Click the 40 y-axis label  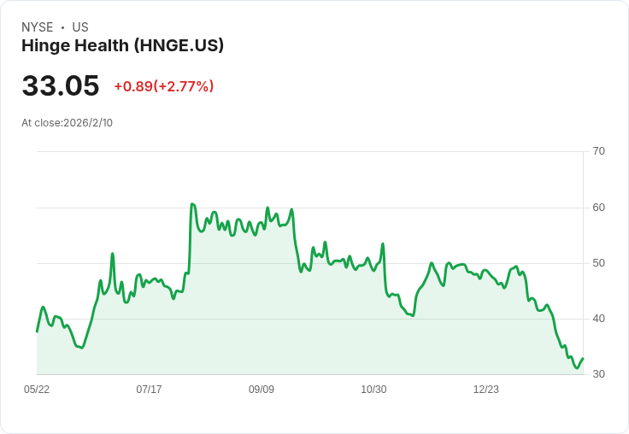598,319
